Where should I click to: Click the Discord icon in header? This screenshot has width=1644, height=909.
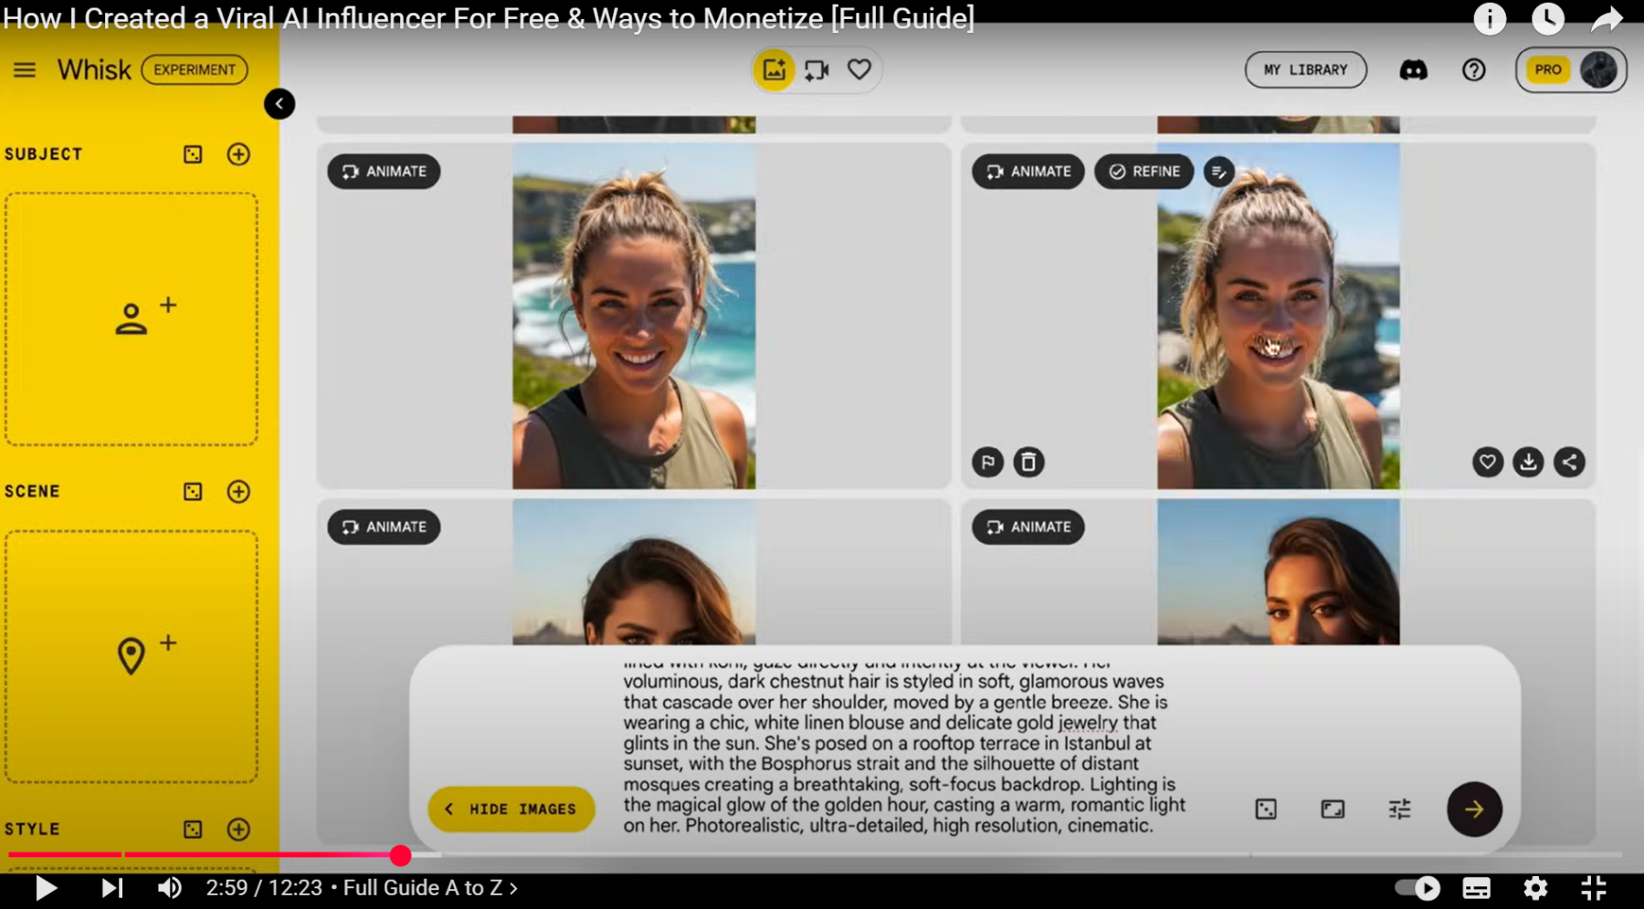coord(1413,70)
